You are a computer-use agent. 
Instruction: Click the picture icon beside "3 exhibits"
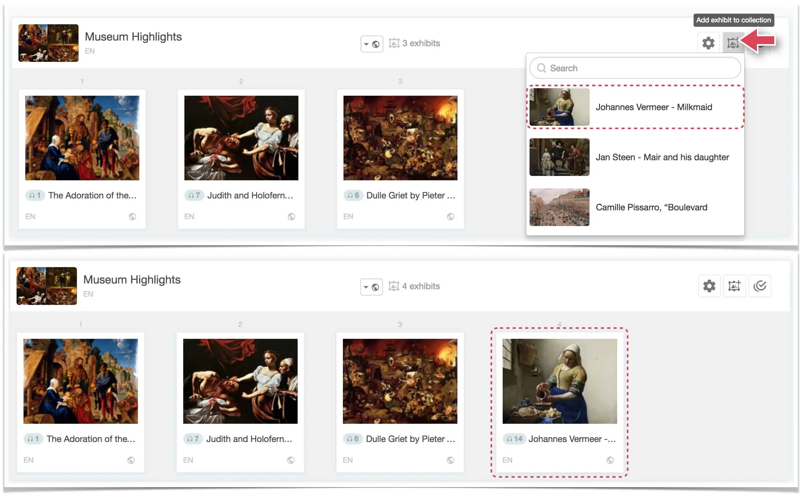pyautogui.click(x=394, y=43)
